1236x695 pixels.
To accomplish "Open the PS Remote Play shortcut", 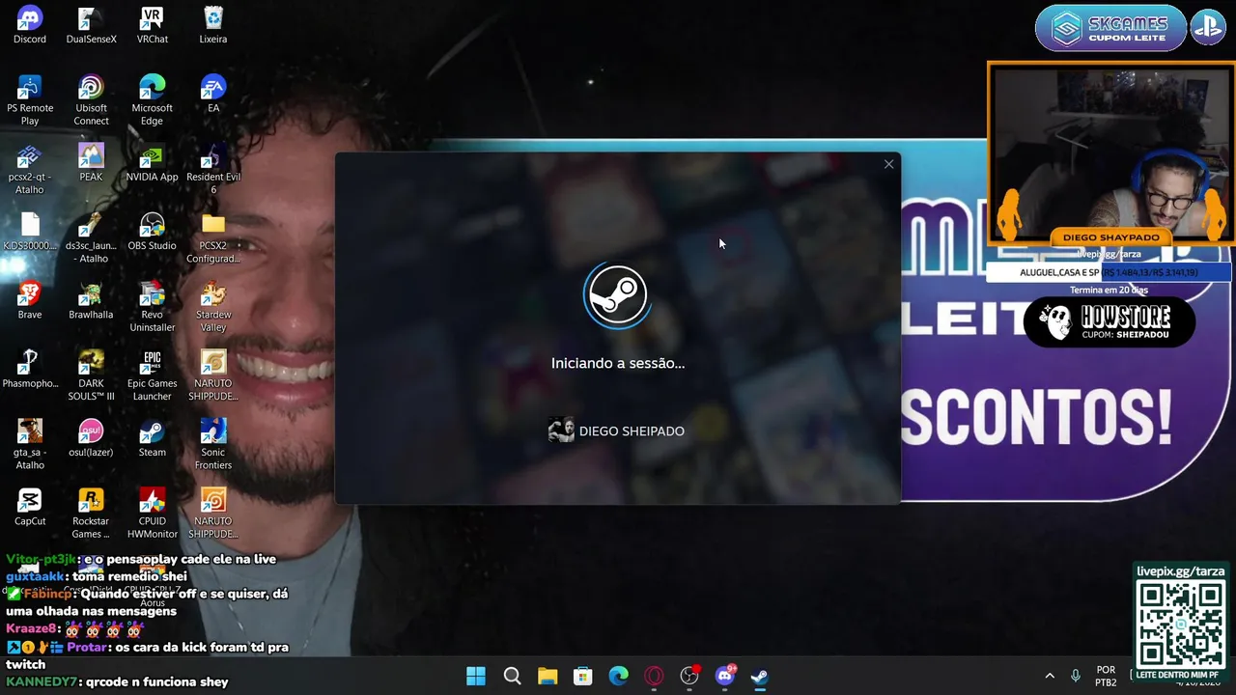I will [30, 100].
